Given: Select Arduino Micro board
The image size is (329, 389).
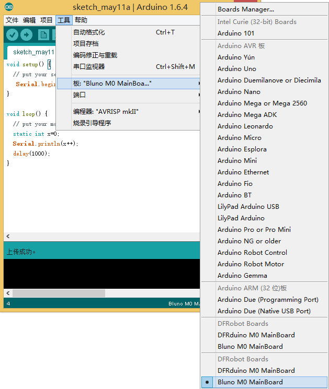Looking at the screenshot, I should point(264,138).
